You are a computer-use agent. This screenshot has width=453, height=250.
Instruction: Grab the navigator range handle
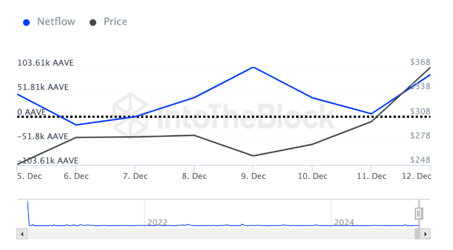tap(419, 213)
